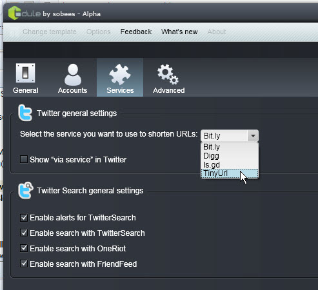Disable alerts for TwitterSearch checkbox
The height and width of the screenshot is (290, 318).
24,217
